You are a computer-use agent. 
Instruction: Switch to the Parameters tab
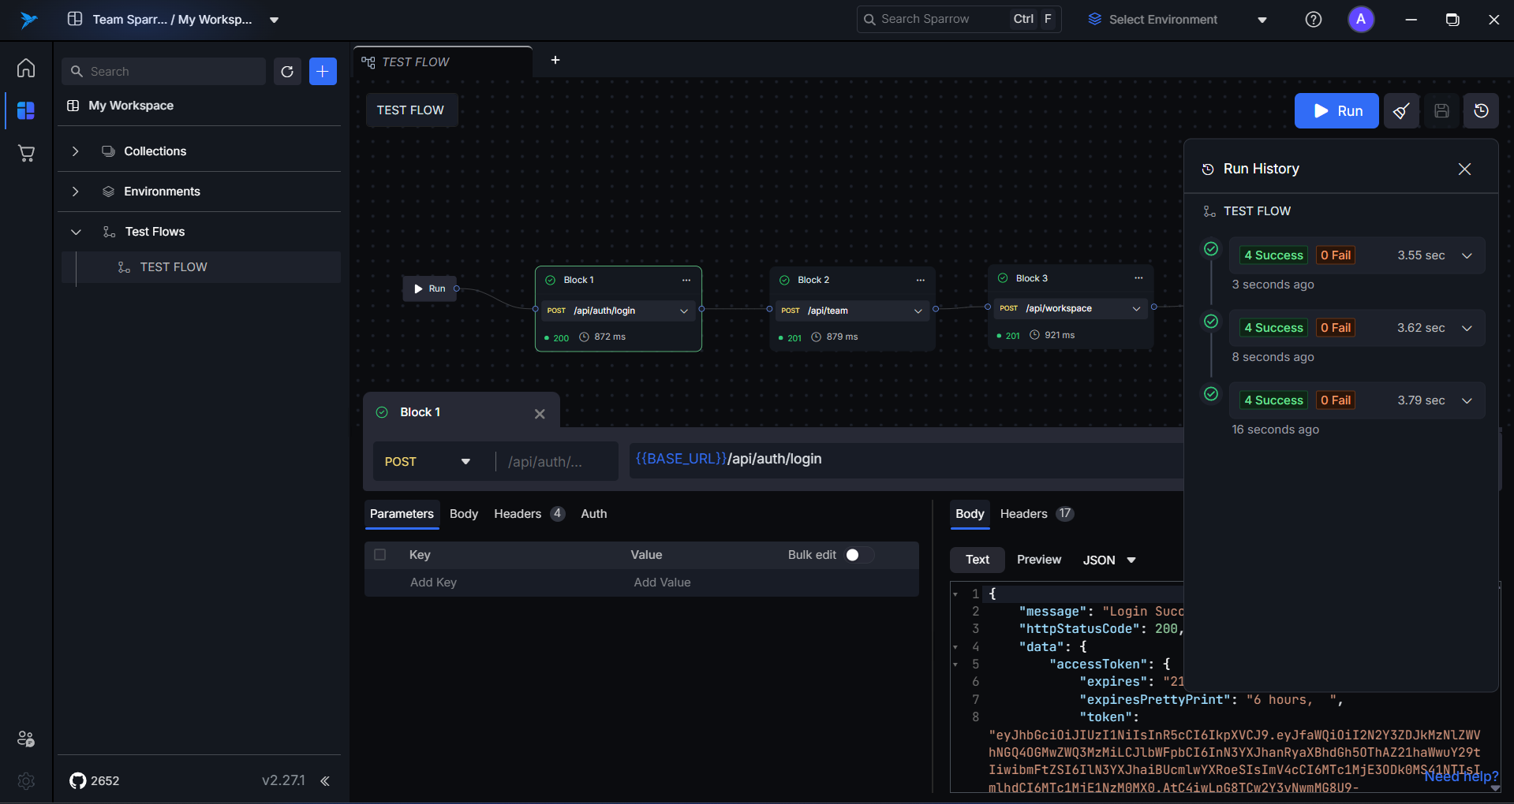pyautogui.click(x=402, y=514)
